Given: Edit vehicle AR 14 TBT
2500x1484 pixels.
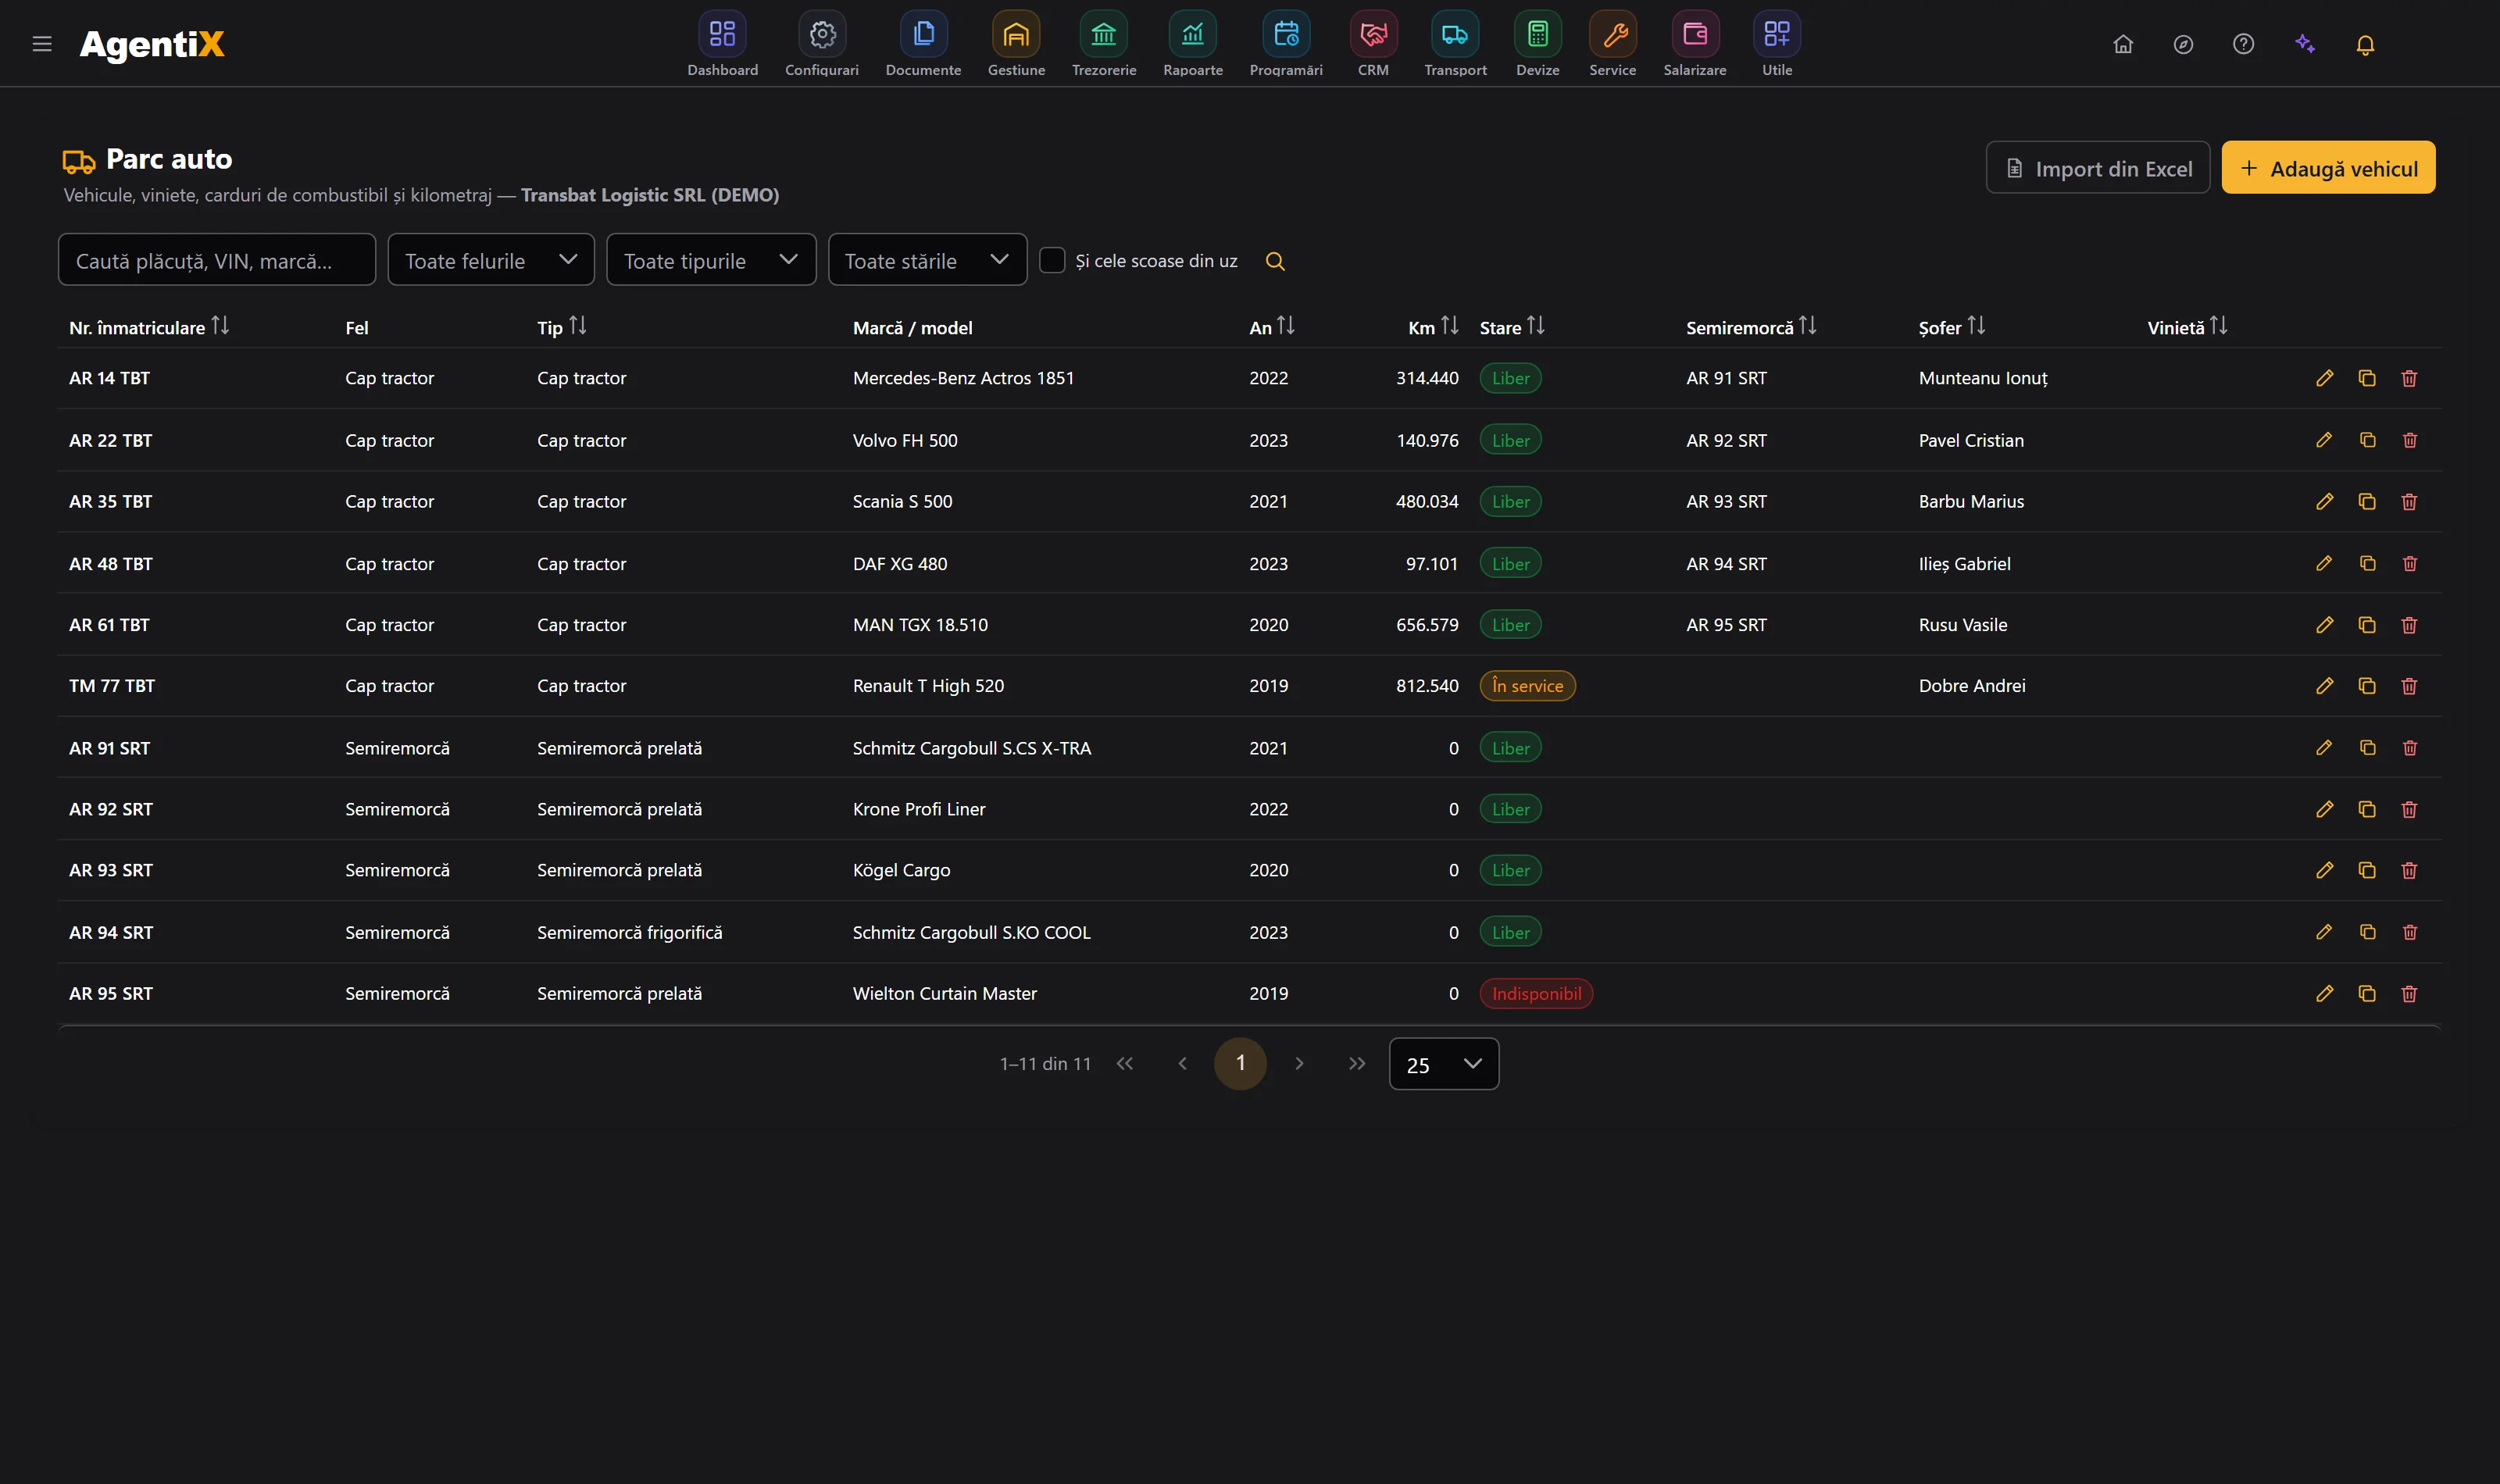Looking at the screenshot, I should click(2324, 378).
